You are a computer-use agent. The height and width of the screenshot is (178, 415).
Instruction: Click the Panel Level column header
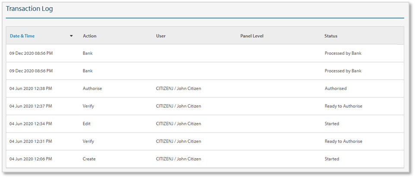point(252,36)
